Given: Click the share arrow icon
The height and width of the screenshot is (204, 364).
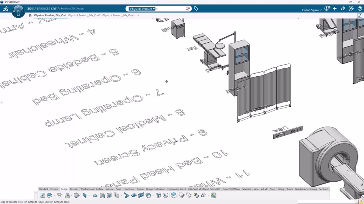Looking at the screenshot, I should click(x=343, y=9).
